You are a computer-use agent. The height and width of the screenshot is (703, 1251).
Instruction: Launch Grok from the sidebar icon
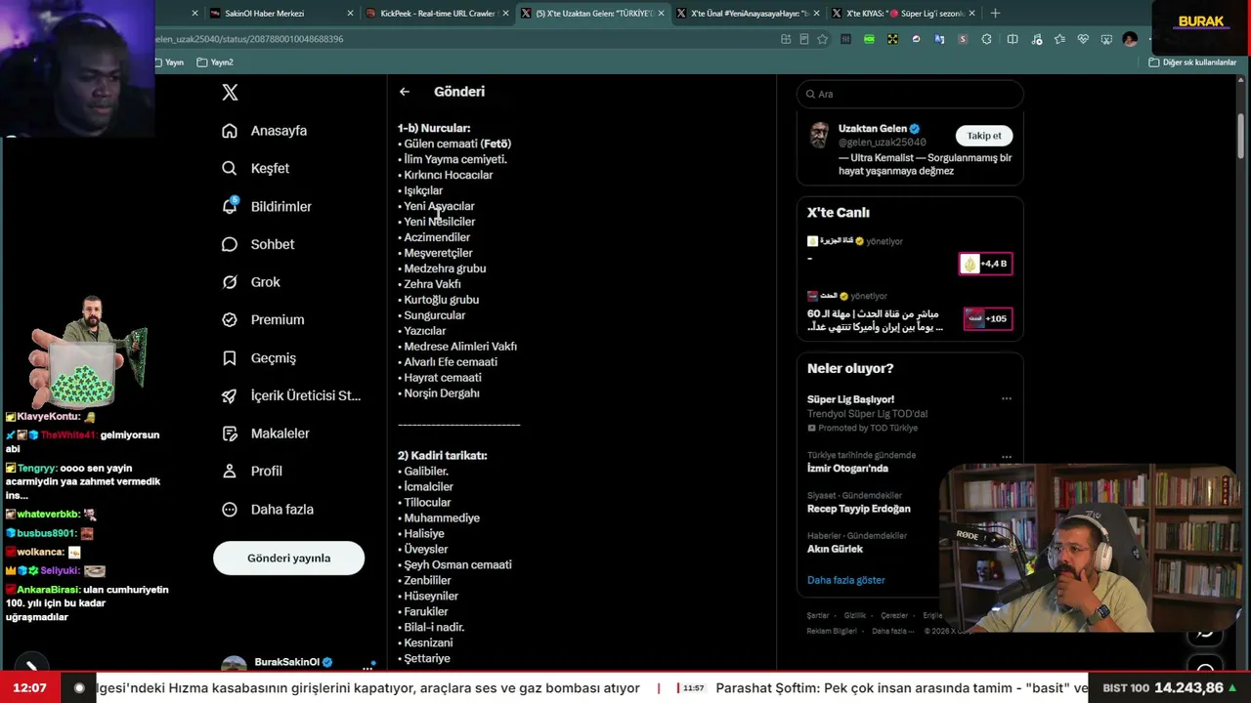pos(230,282)
